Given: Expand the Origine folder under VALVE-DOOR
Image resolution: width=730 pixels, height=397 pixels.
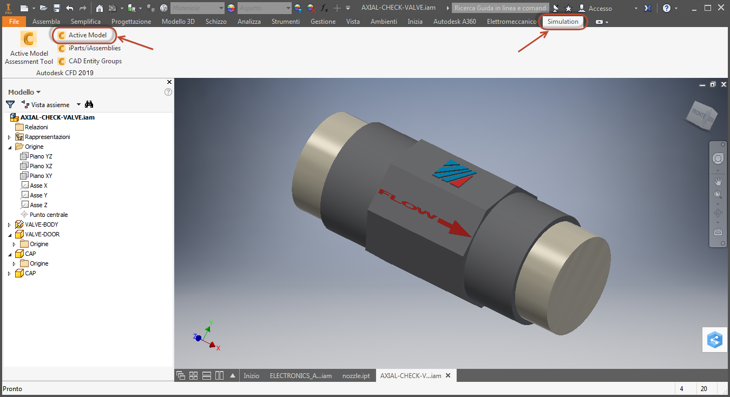Looking at the screenshot, I should pos(14,244).
